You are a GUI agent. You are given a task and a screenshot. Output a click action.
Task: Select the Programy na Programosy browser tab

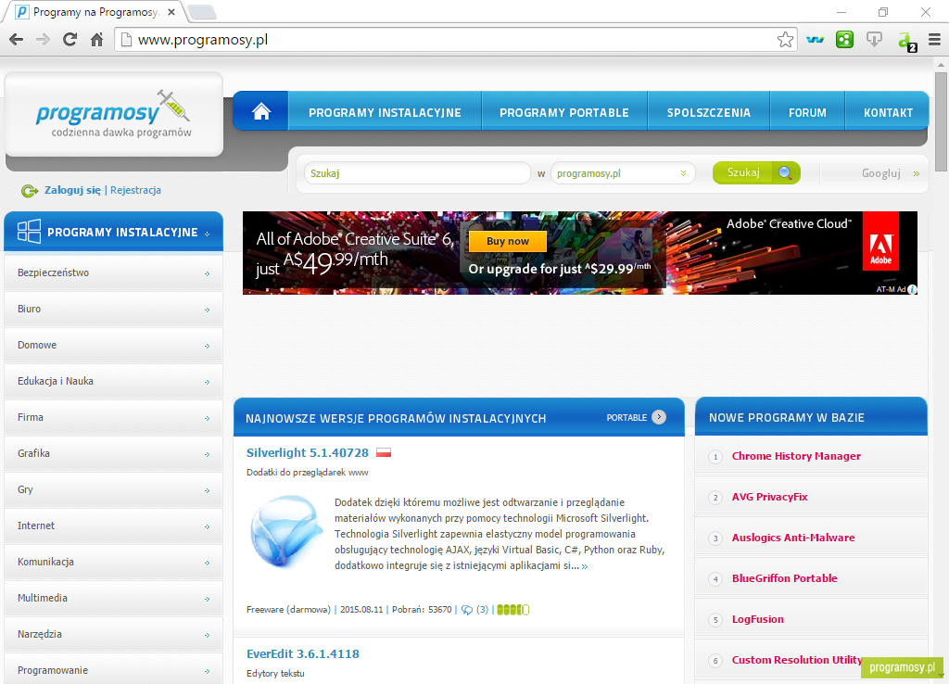pyautogui.click(x=94, y=12)
